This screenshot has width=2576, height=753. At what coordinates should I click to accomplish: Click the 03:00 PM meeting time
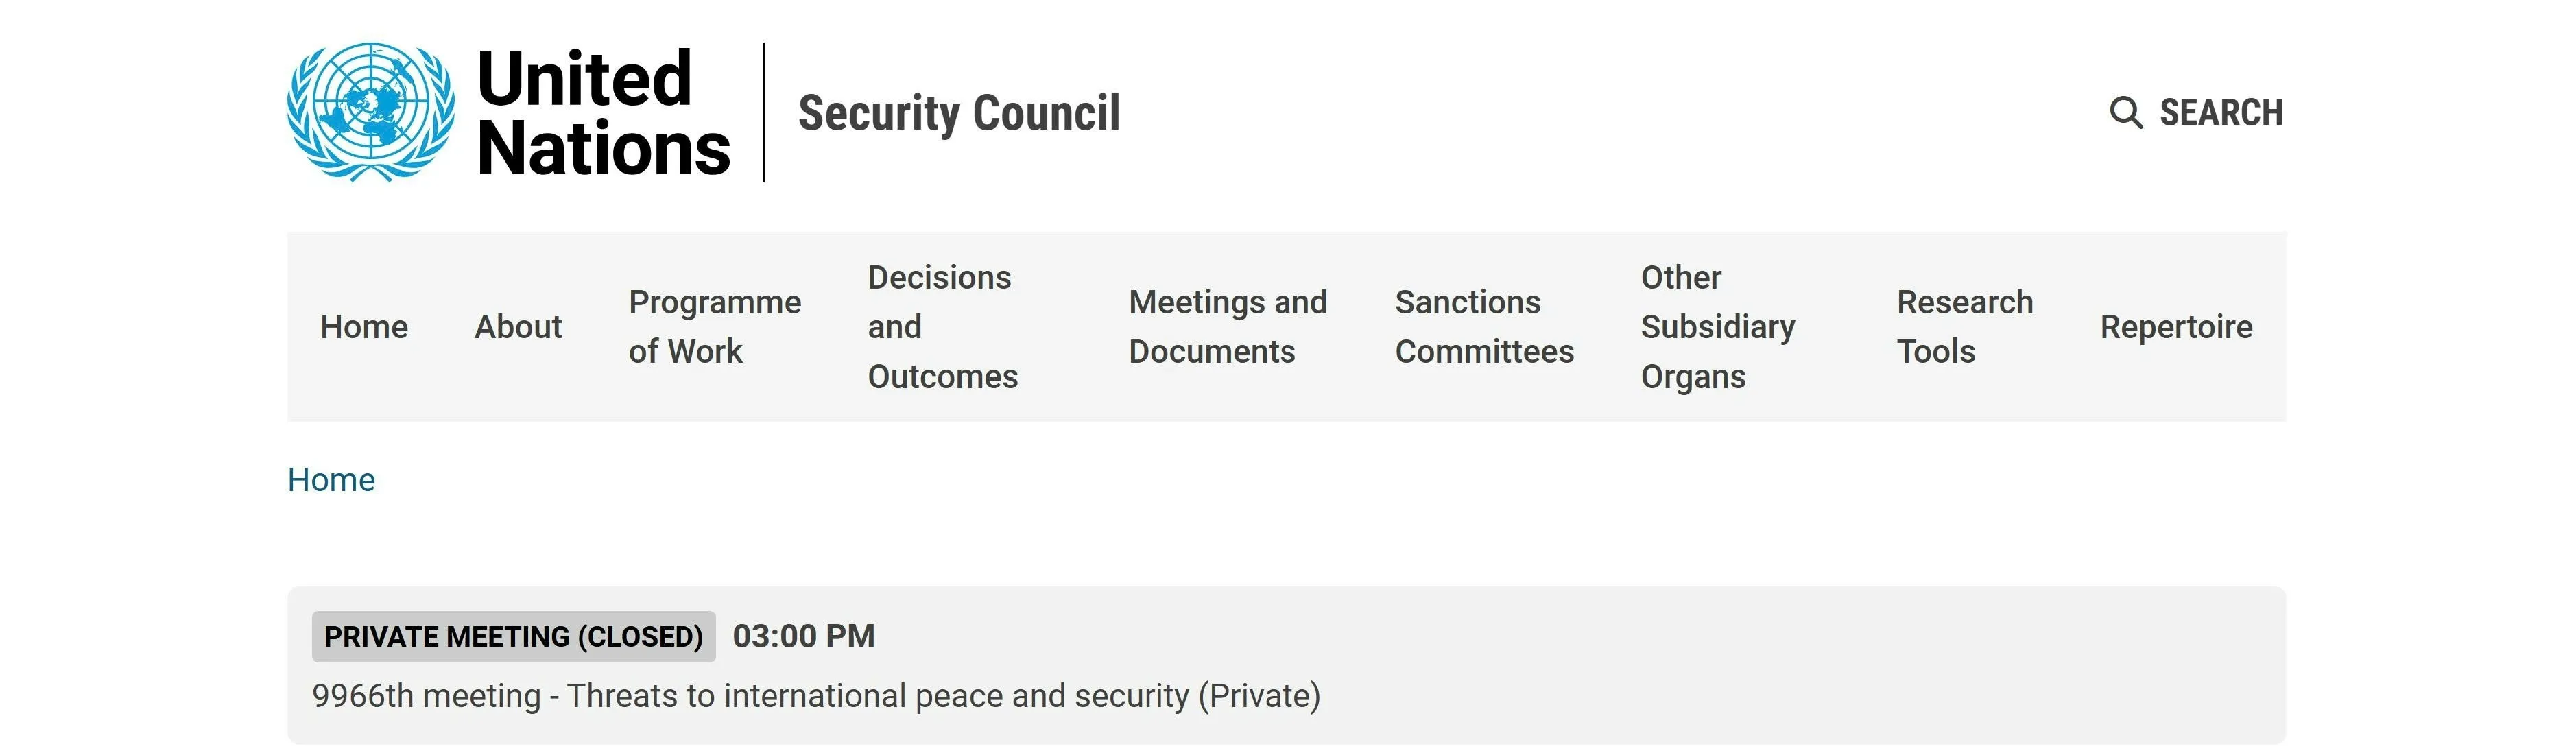pos(804,636)
